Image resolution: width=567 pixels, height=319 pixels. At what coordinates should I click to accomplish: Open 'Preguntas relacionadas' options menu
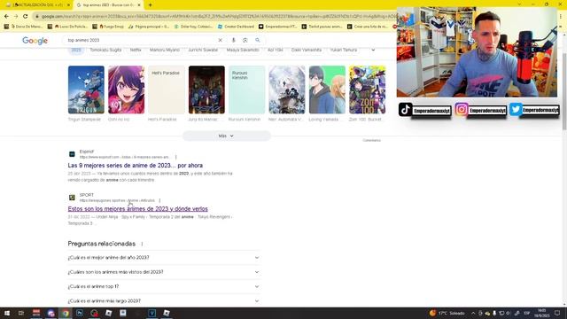[x=142, y=245]
